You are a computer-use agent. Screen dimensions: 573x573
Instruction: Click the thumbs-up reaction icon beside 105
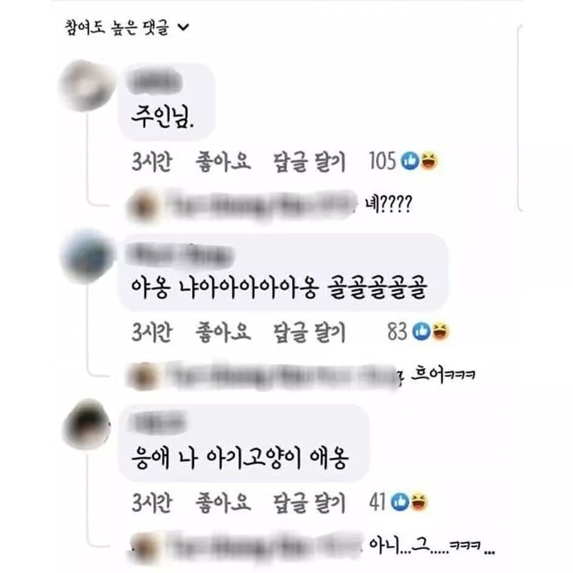410,161
